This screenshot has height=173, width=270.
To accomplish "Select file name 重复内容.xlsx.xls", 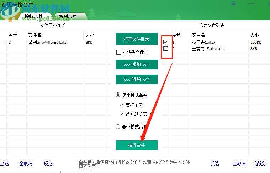I will [208, 49].
